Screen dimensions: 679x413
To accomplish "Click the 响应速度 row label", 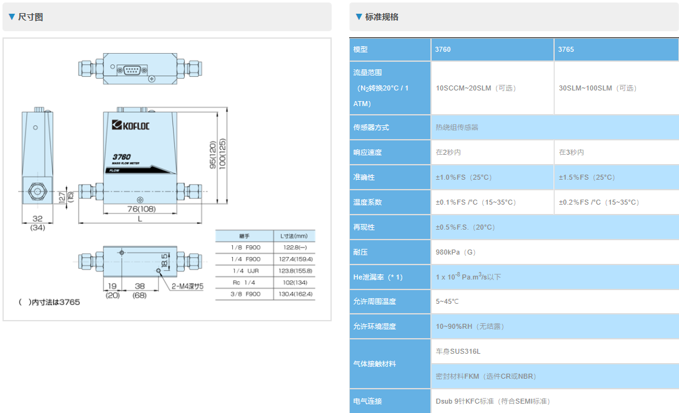I will [390, 152].
